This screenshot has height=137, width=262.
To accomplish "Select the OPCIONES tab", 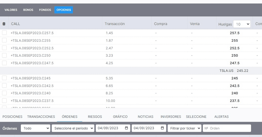I will [x=64, y=10].
